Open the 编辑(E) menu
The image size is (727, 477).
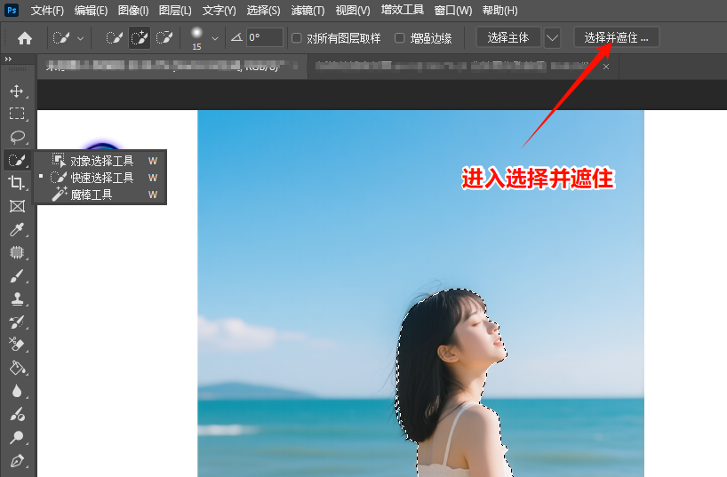click(x=91, y=10)
